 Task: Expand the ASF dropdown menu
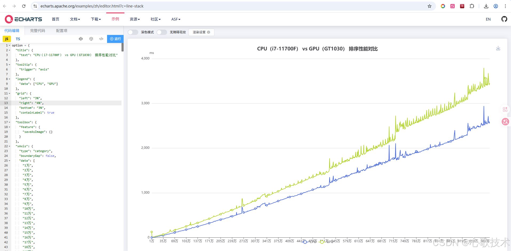click(x=176, y=19)
